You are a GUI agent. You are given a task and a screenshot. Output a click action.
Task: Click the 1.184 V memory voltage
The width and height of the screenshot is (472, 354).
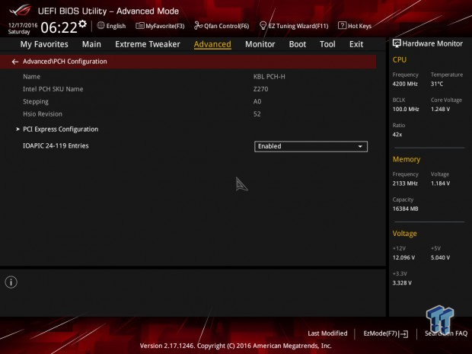[440, 183]
